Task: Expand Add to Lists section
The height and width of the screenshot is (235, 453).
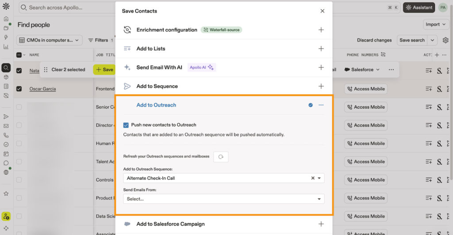Action: click(x=321, y=49)
